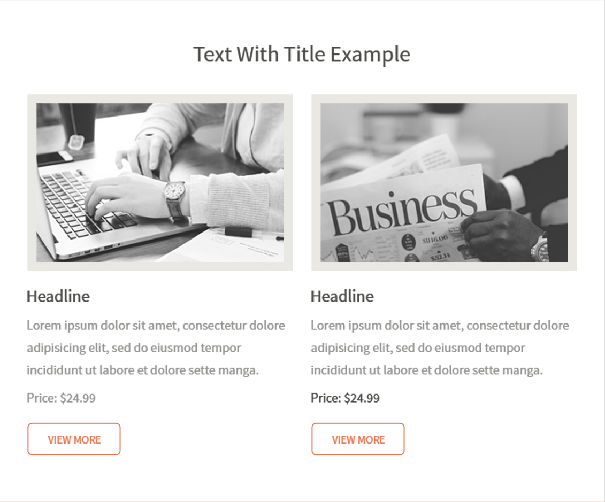Click the Lorem ipsum paragraph in the left card
This screenshot has width=605, height=502.
tap(156, 347)
